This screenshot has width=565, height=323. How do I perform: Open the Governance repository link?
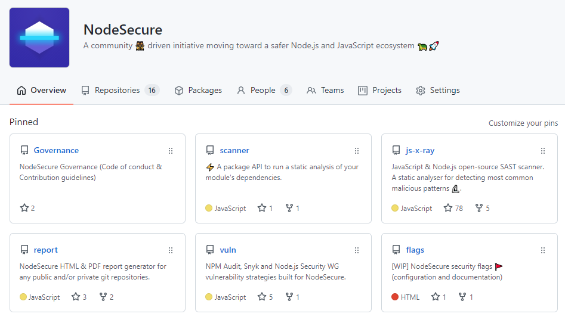click(x=56, y=151)
